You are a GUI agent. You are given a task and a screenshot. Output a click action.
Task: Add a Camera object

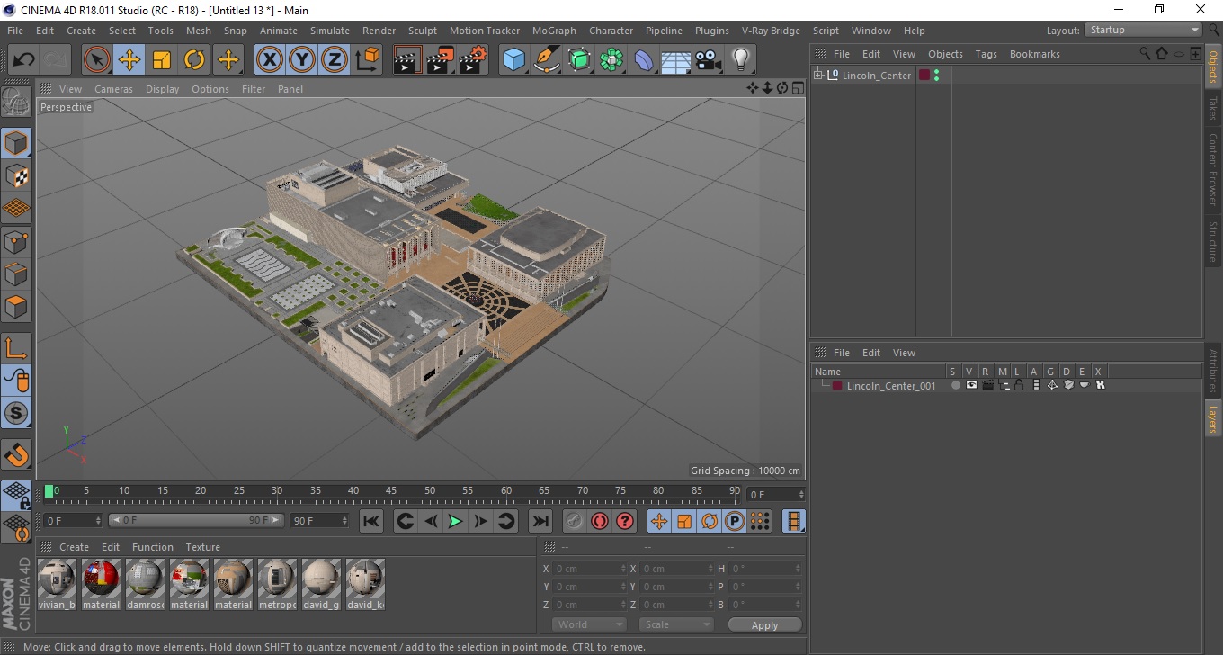click(708, 60)
